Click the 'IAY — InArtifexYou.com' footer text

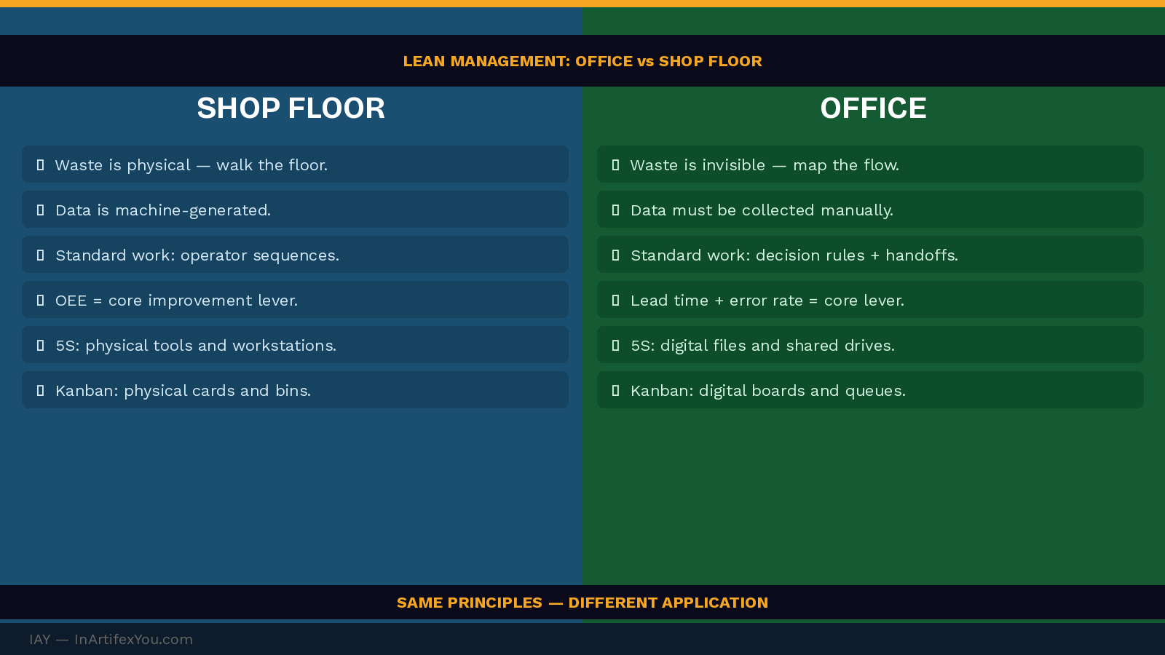111,639
